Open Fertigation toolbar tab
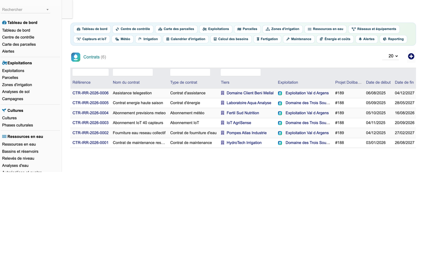Viewport: 425px width, 263px height. (267, 39)
